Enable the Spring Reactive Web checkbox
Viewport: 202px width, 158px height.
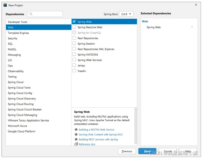(x=74, y=27)
